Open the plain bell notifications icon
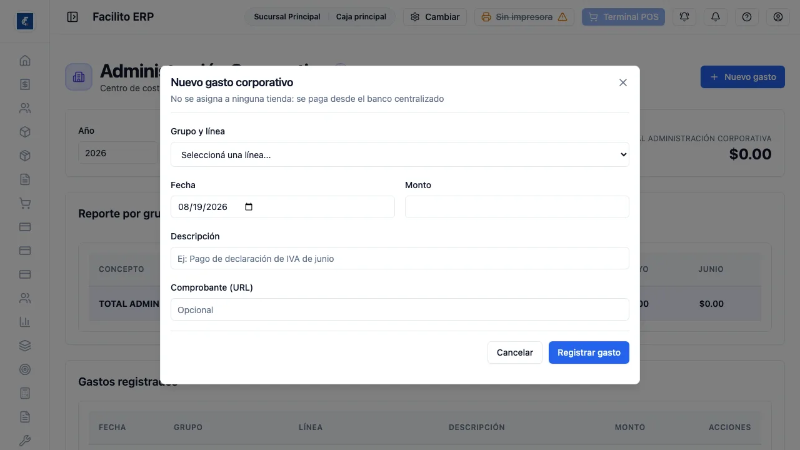 [716, 17]
